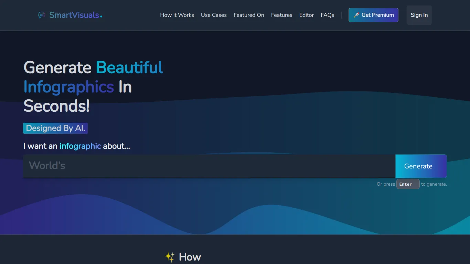Viewport: 470px width, 264px height.
Task: Click the sparkles icon beside How heading
Action: coord(170,257)
